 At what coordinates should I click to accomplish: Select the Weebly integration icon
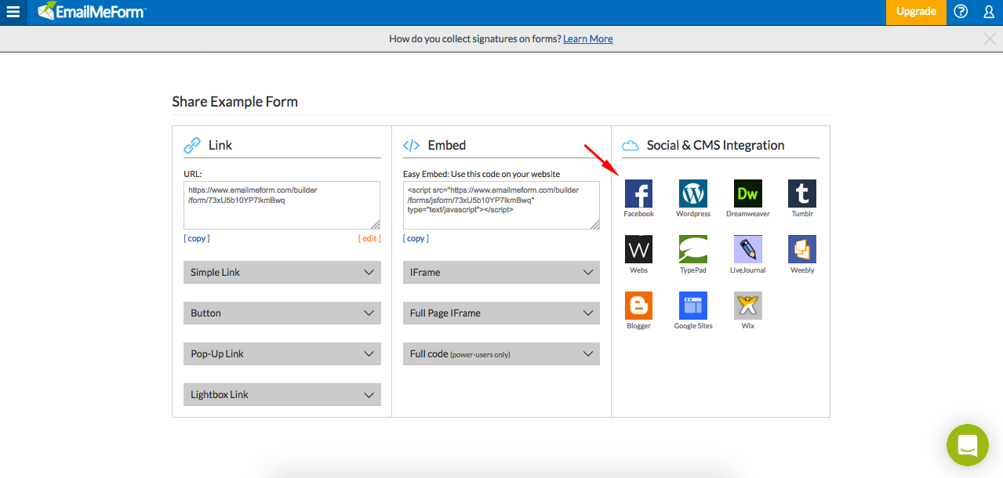pos(801,249)
